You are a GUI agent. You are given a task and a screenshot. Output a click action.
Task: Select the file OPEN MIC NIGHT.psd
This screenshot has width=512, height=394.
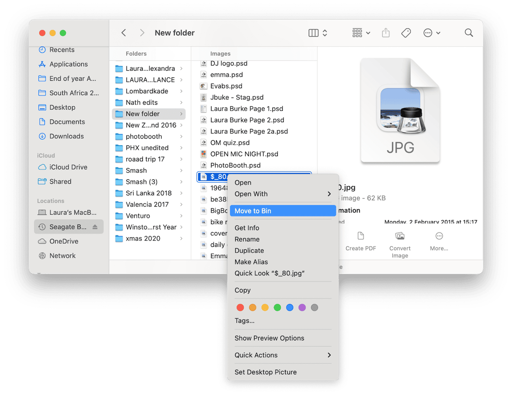point(254,154)
